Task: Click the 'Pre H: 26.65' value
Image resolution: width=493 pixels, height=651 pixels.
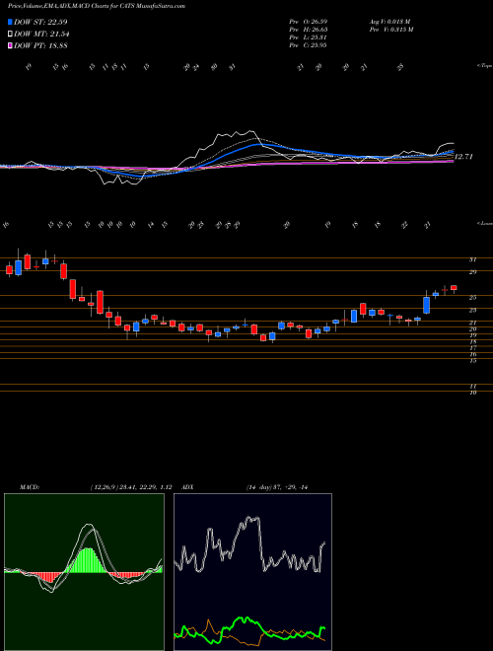Action: click(x=309, y=30)
